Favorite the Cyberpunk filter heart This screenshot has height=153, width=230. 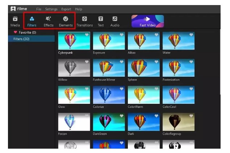click(x=87, y=35)
